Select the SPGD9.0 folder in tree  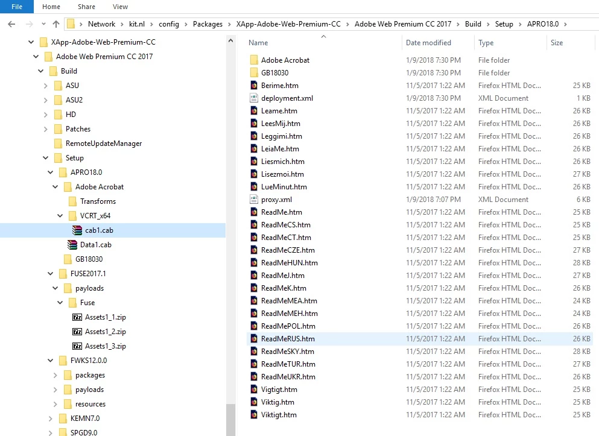(84, 432)
